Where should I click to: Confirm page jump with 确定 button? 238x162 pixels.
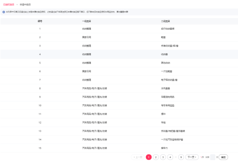pos(223,157)
